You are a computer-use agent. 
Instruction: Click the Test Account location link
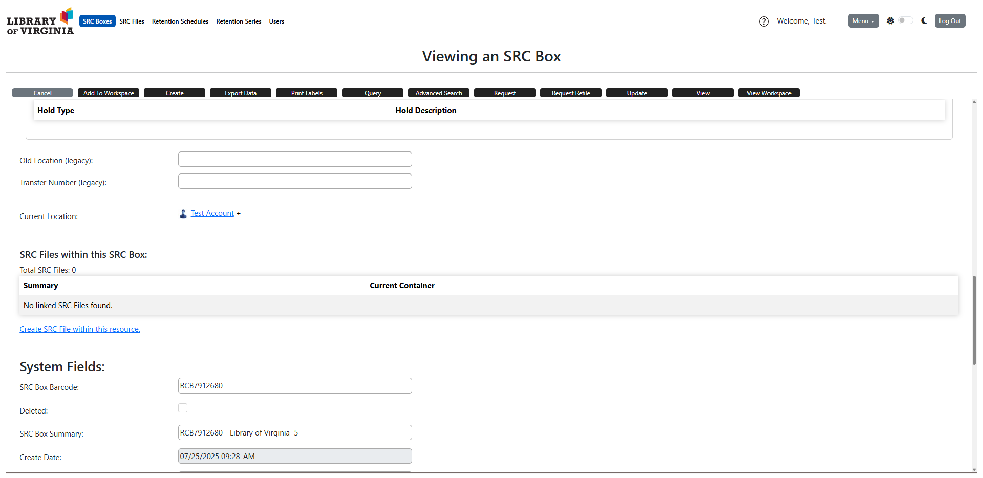pos(212,213)
